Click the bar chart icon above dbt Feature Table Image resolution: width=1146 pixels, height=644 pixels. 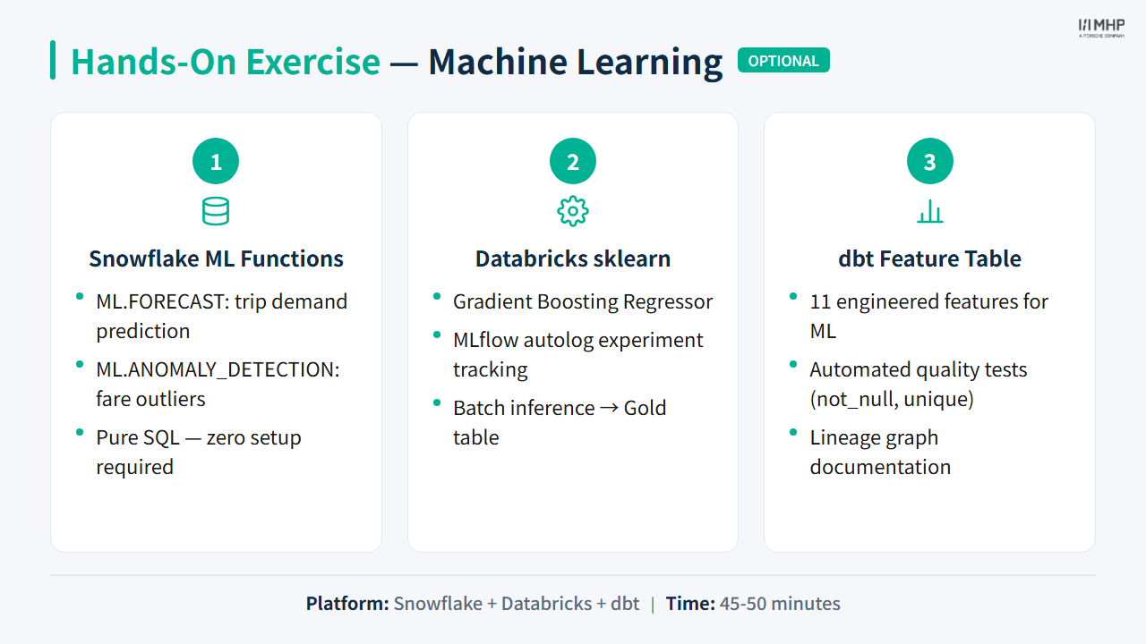click(930, 212)
